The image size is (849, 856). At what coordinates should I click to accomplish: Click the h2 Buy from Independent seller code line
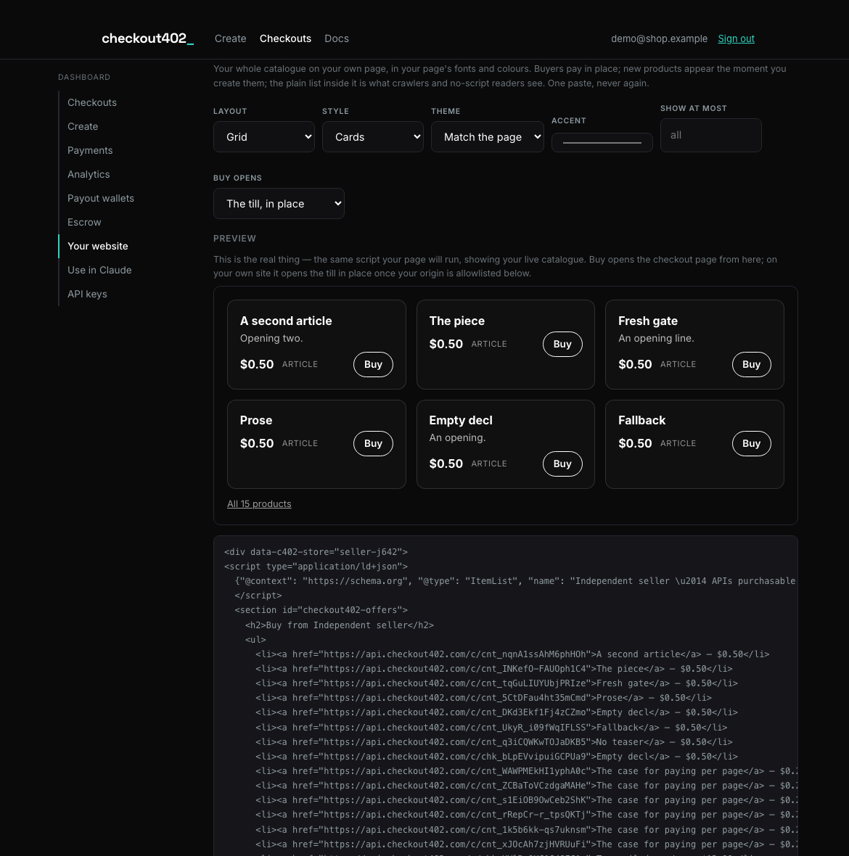click(x=340, y=625)
